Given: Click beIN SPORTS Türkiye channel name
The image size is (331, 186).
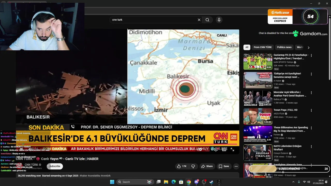Looking at the screenshot, I should [x=283, y=62].
